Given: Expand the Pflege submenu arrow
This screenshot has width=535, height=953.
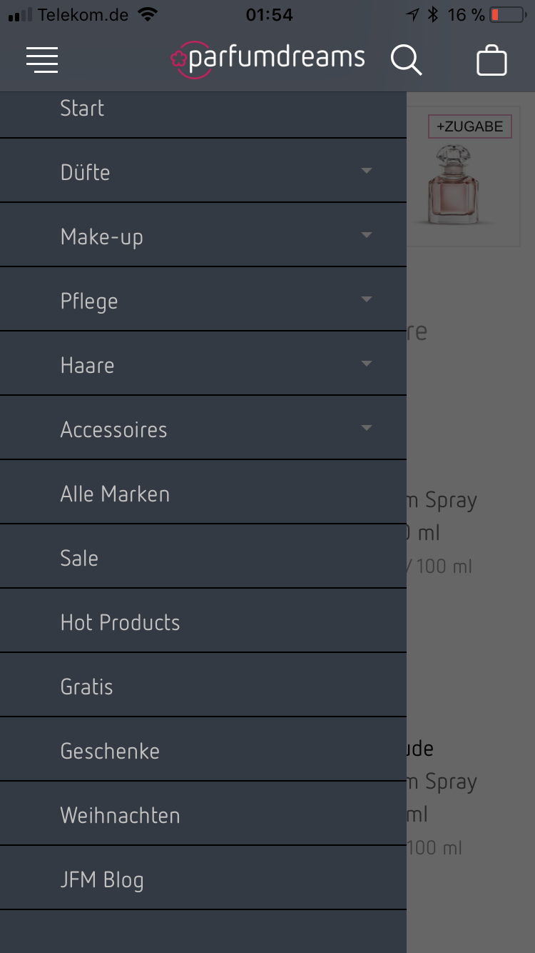Looking at the screenshot, I should pyautogui.click(x=367, y=299).
